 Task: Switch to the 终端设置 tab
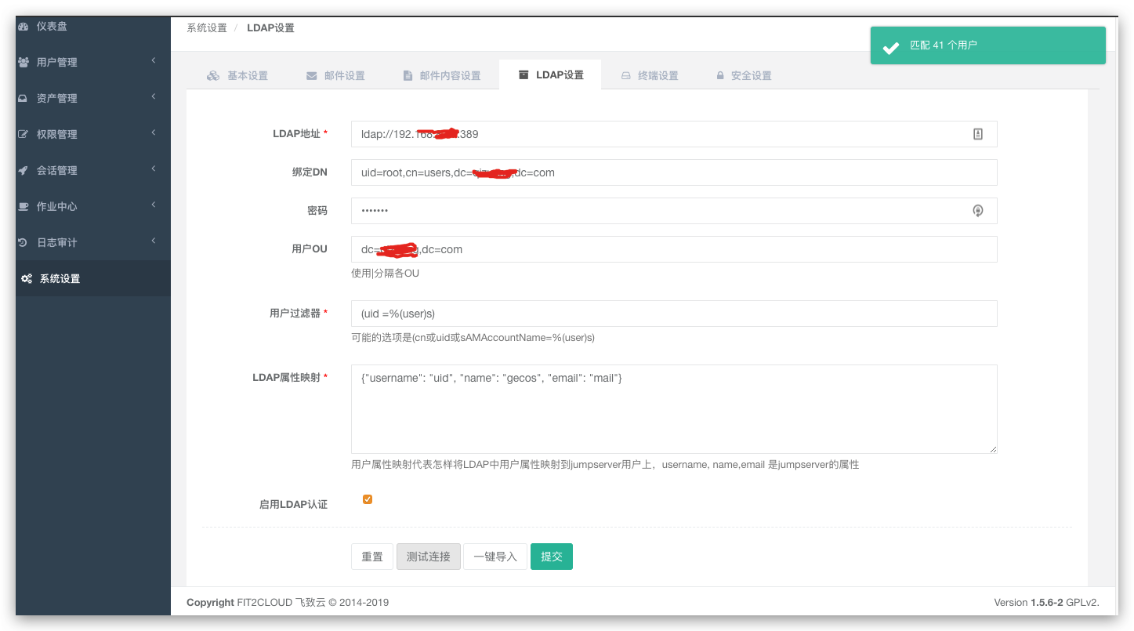[x=649, y=76]
